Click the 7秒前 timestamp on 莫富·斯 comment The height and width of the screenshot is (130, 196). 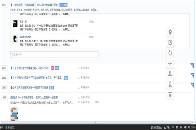point(91,22)
